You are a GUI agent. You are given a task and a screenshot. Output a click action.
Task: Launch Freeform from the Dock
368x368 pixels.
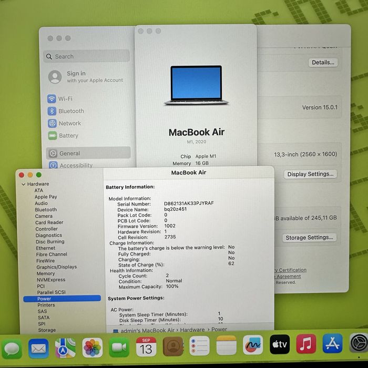[253, 345]
